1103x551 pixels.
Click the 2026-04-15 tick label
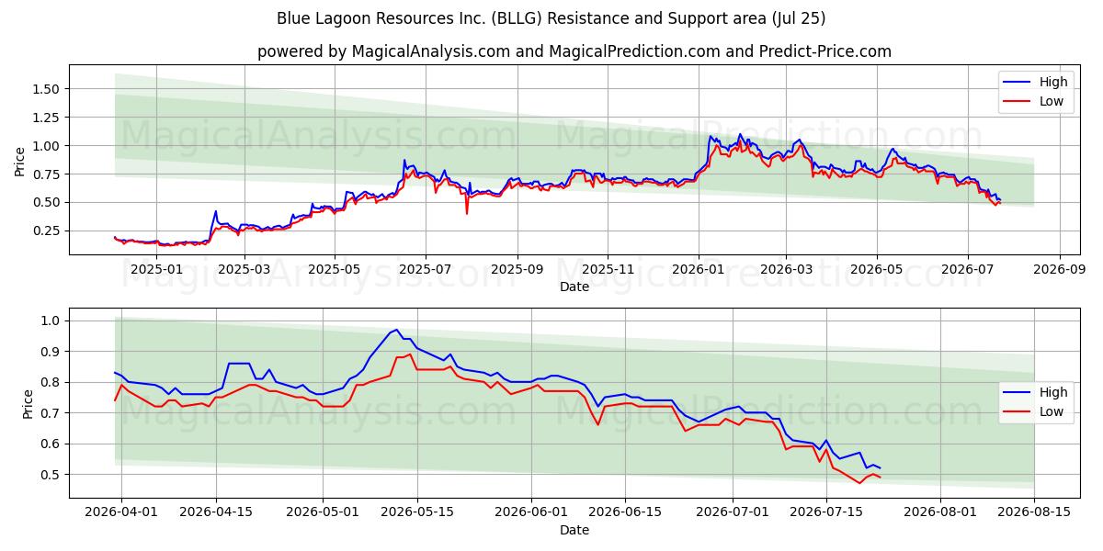[216, 512]
